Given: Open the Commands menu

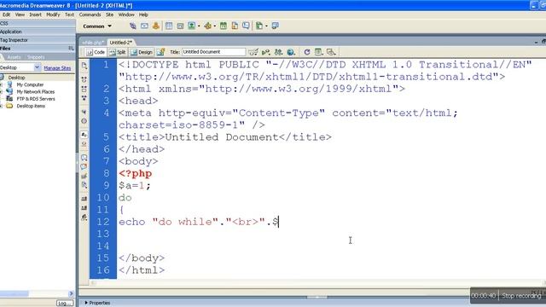Looking at the screenshot, I should [x=90, y=14].
